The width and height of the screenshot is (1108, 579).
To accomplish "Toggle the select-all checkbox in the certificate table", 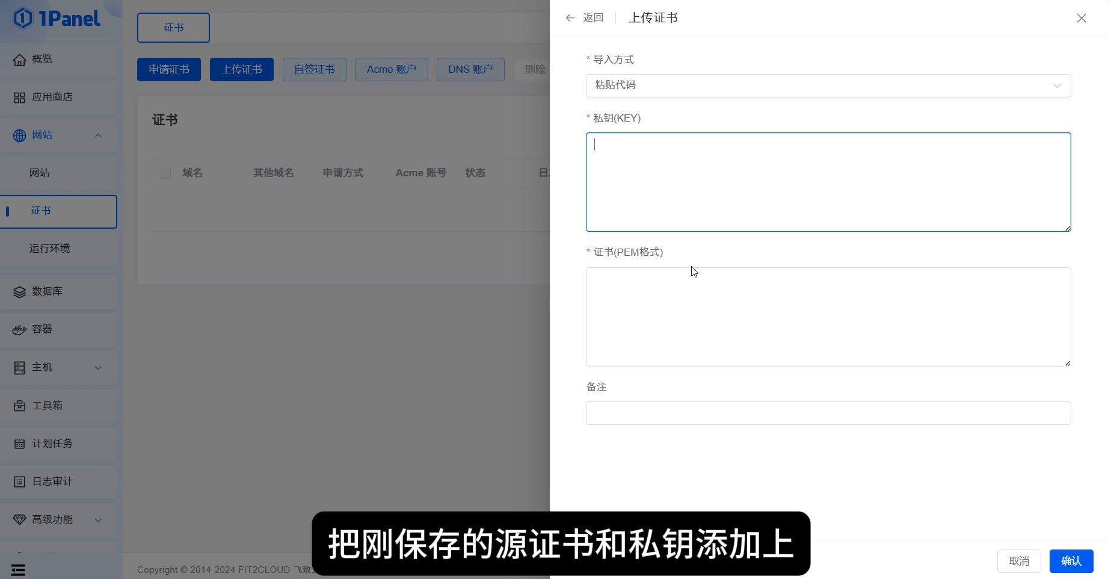I will [x=166, y=173].
